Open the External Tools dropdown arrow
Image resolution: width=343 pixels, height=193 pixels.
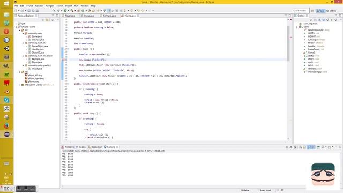(x=75, y=11)
